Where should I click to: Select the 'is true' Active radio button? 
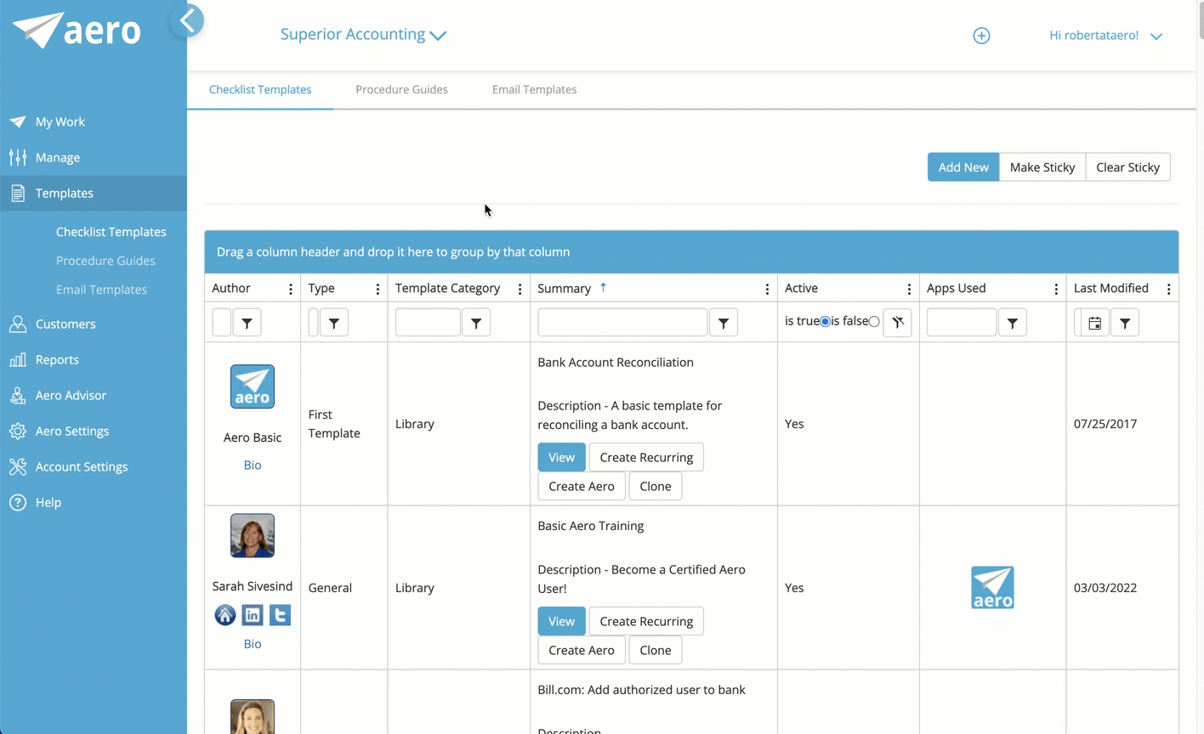[x=826, y=321]
